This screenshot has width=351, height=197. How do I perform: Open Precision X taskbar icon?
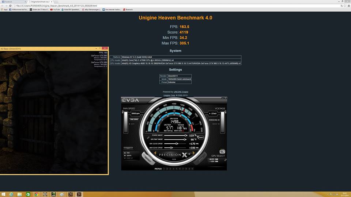[x=45, y=194]
